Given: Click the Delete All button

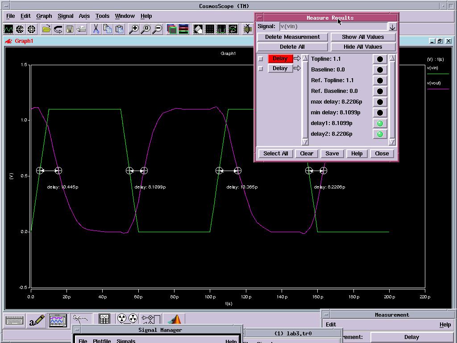Looking at the screenshot, I should point(292,47).
